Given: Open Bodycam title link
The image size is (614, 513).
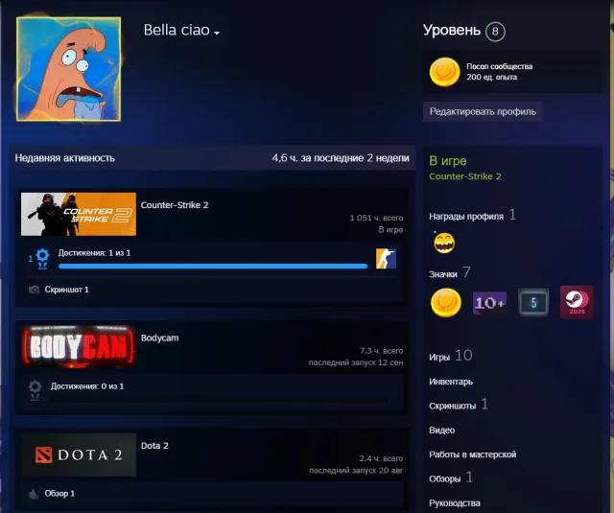Looking at the screenshot, I should [160, 338].
